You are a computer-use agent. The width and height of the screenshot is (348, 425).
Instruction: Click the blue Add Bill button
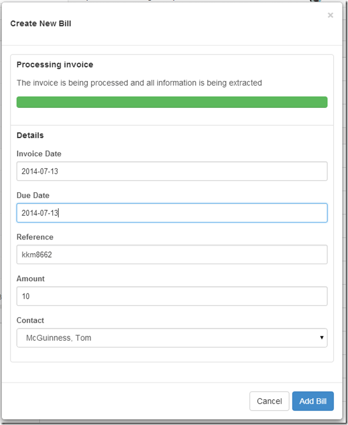[313, 401]
